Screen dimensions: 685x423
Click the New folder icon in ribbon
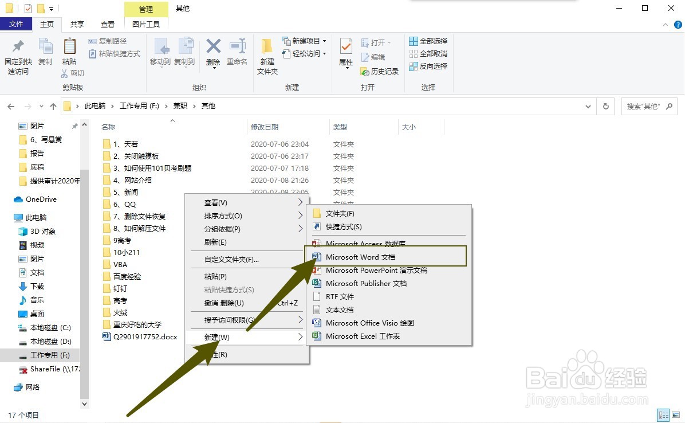(266, 46)
